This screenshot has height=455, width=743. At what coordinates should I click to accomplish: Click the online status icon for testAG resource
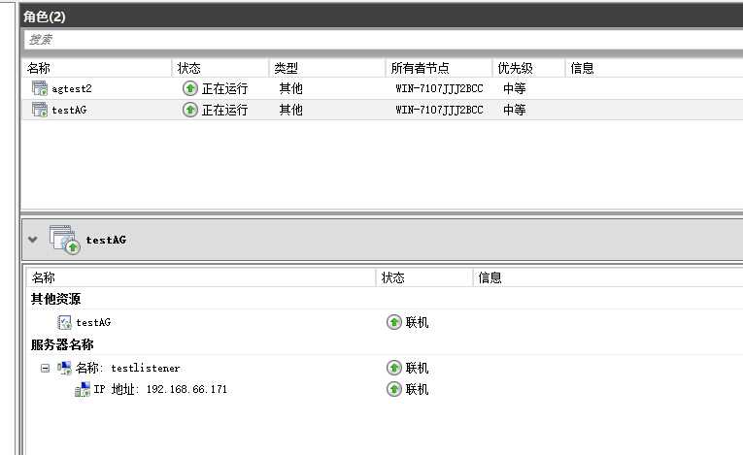click(393, 322)
